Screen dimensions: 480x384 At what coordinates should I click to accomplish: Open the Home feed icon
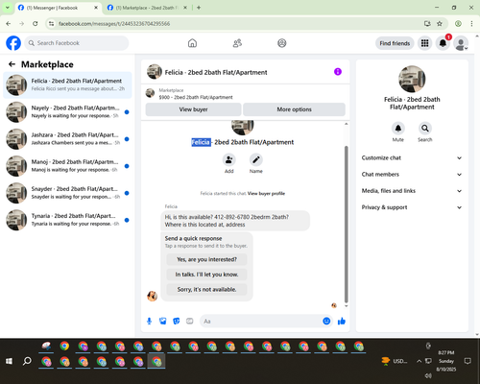(x=192, y=43)
